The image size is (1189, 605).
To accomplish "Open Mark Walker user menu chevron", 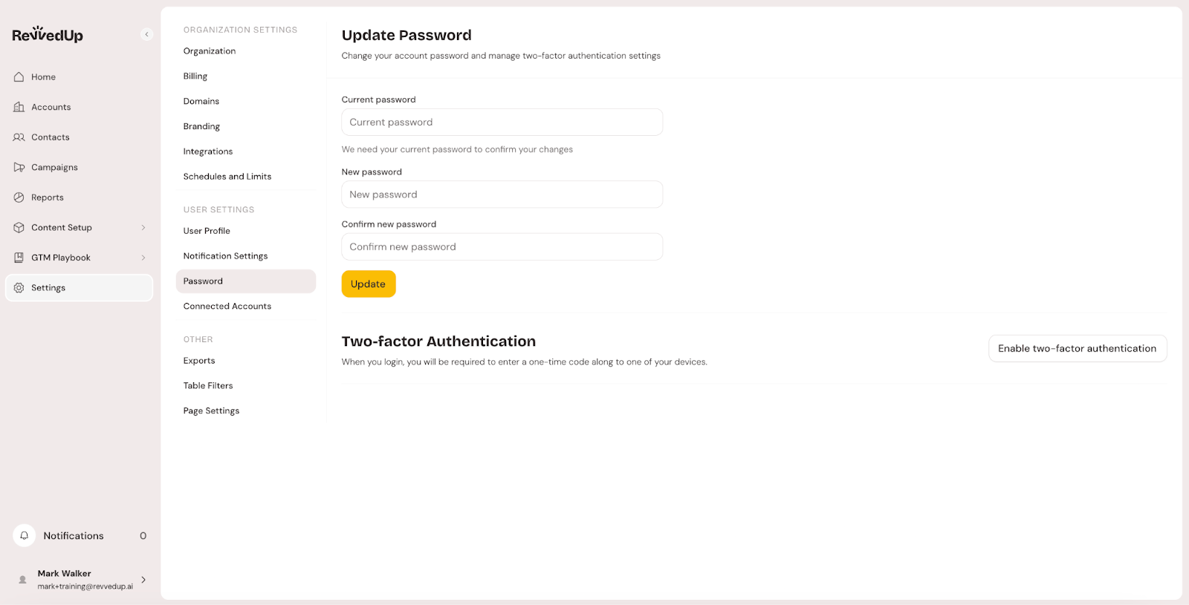I will click(143, 580).
